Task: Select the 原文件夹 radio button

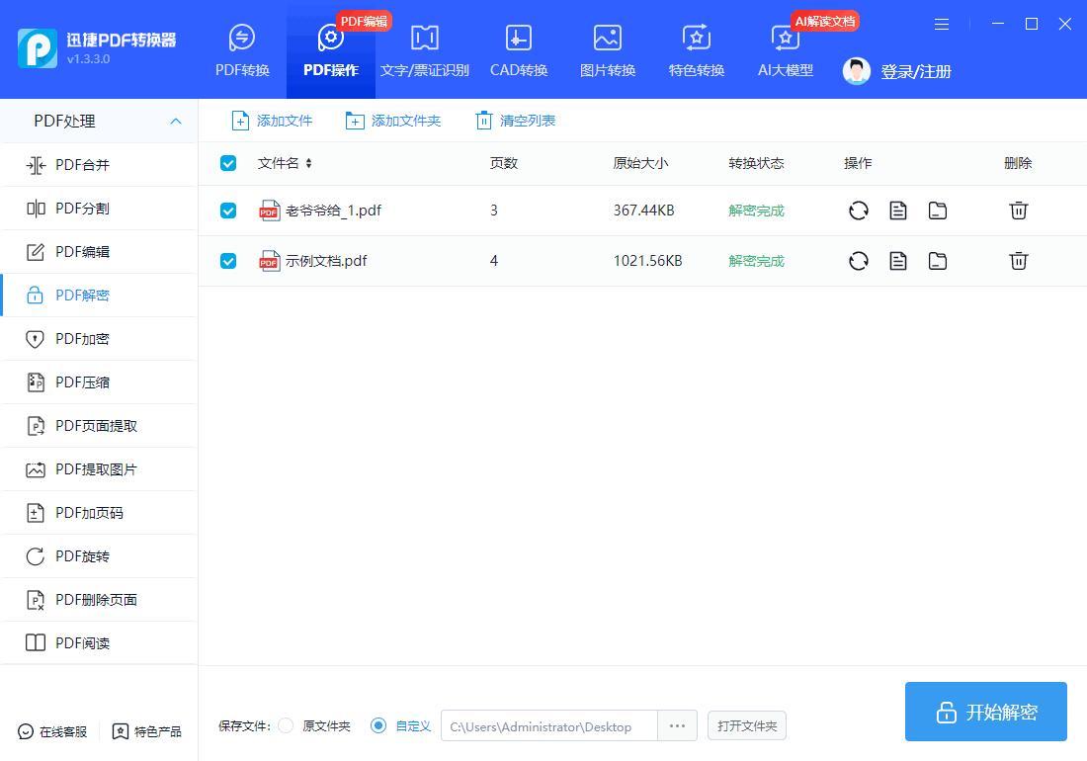Action: coord(286,725)
